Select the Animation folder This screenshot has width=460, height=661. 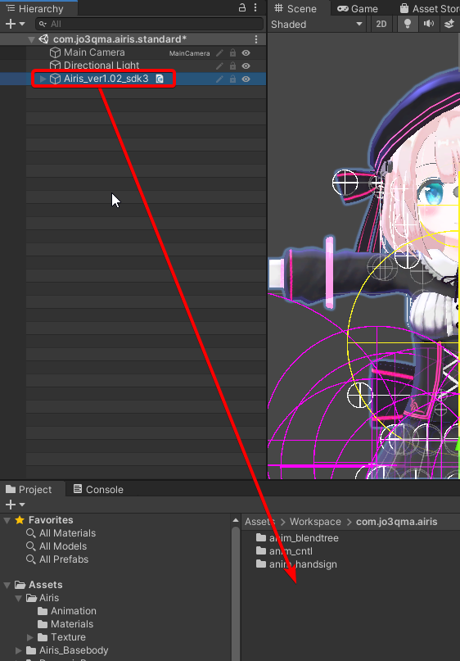pos(74,611)
